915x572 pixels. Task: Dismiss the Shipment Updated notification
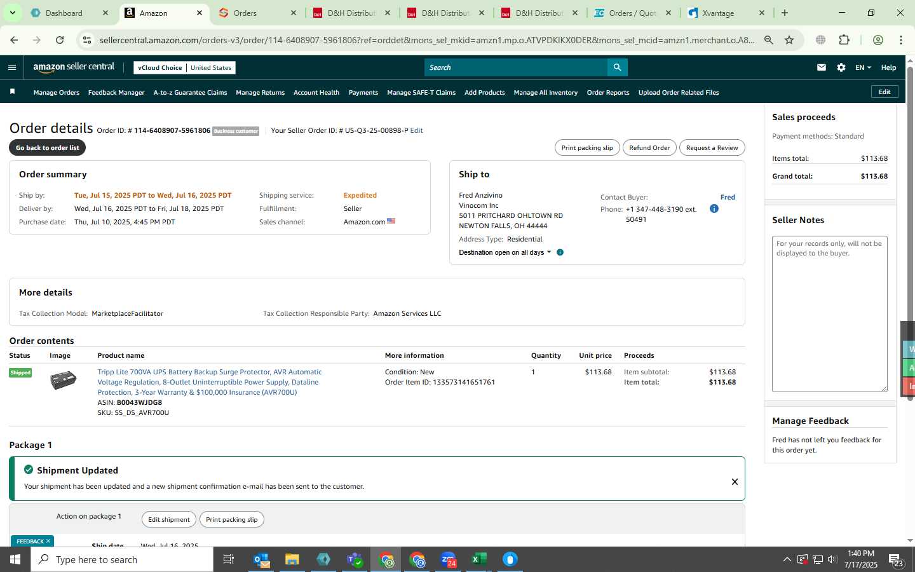pos(735,482)
